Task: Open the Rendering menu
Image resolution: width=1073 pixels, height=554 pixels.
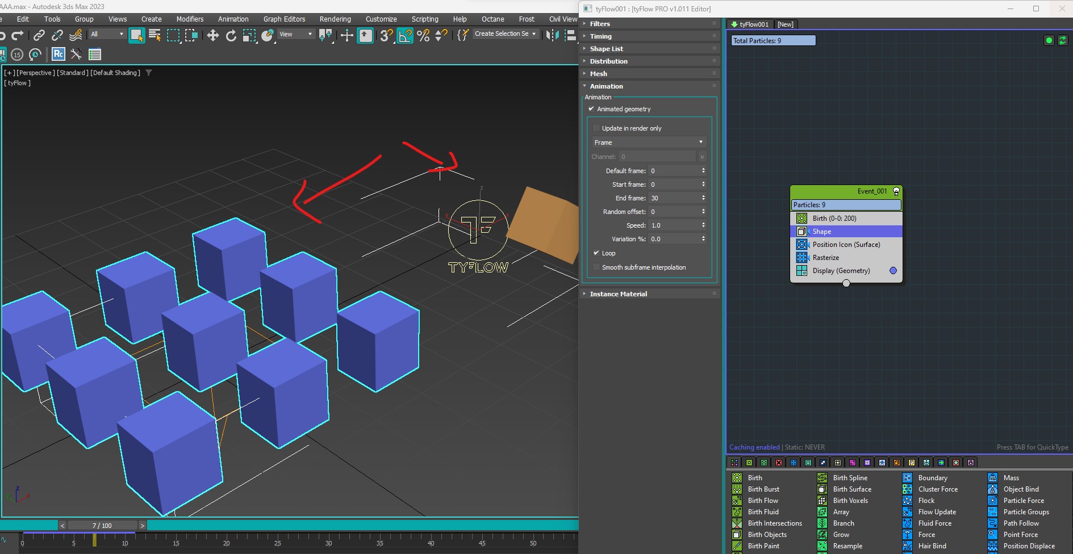Action: [335, 19]
